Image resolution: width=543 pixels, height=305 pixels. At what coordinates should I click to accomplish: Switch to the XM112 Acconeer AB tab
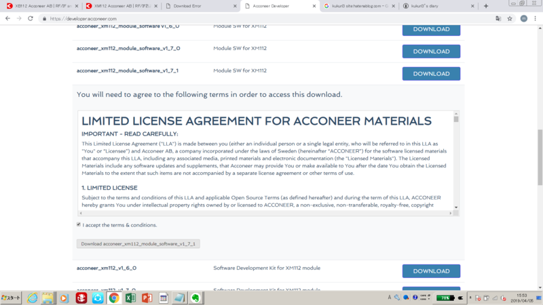click(121, 6)
